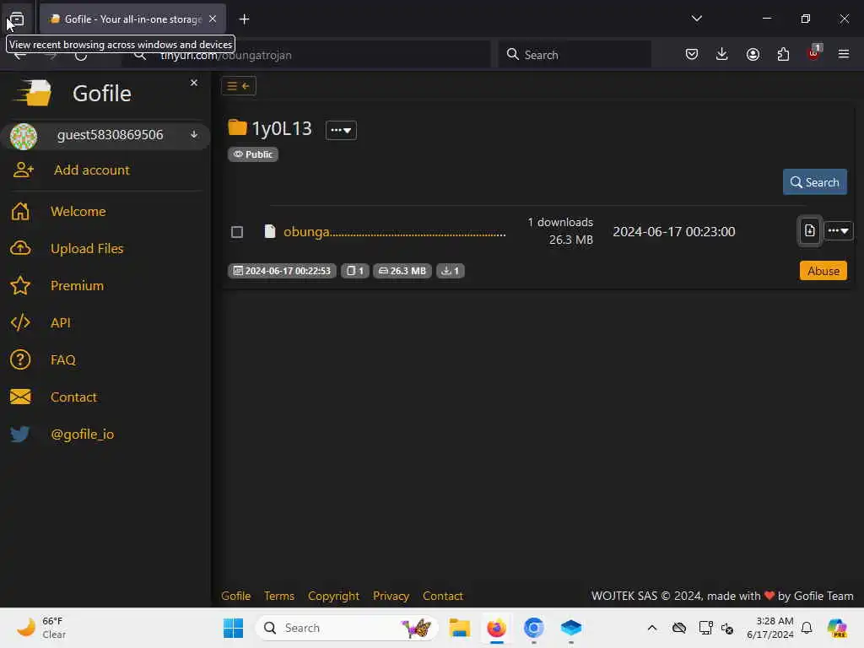Open obunga file options dropdown
This screenshot has width=864, height=648.
[838, 231]
